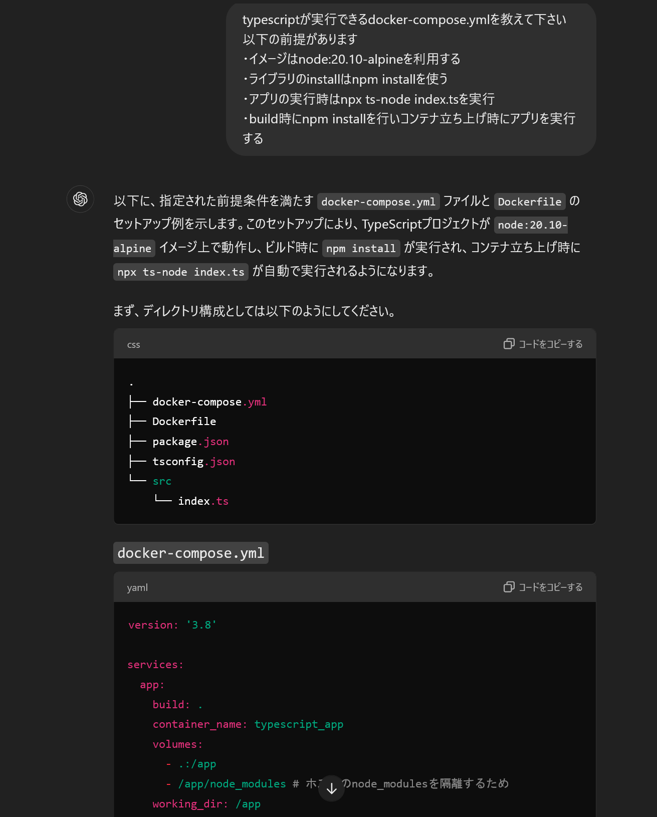Viewport: 657px width, 817px height.
Task: Click the ChatGPT logo avatar icon
Action: [x=80, y=199]
